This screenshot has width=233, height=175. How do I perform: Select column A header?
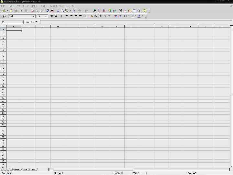(14, 26)
